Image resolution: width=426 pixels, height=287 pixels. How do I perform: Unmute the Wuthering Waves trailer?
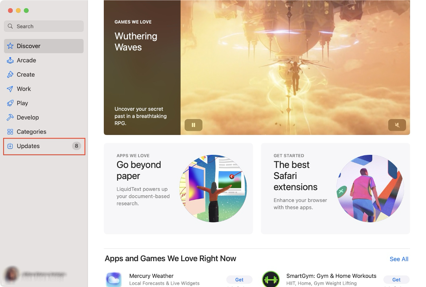coord(396,125)
